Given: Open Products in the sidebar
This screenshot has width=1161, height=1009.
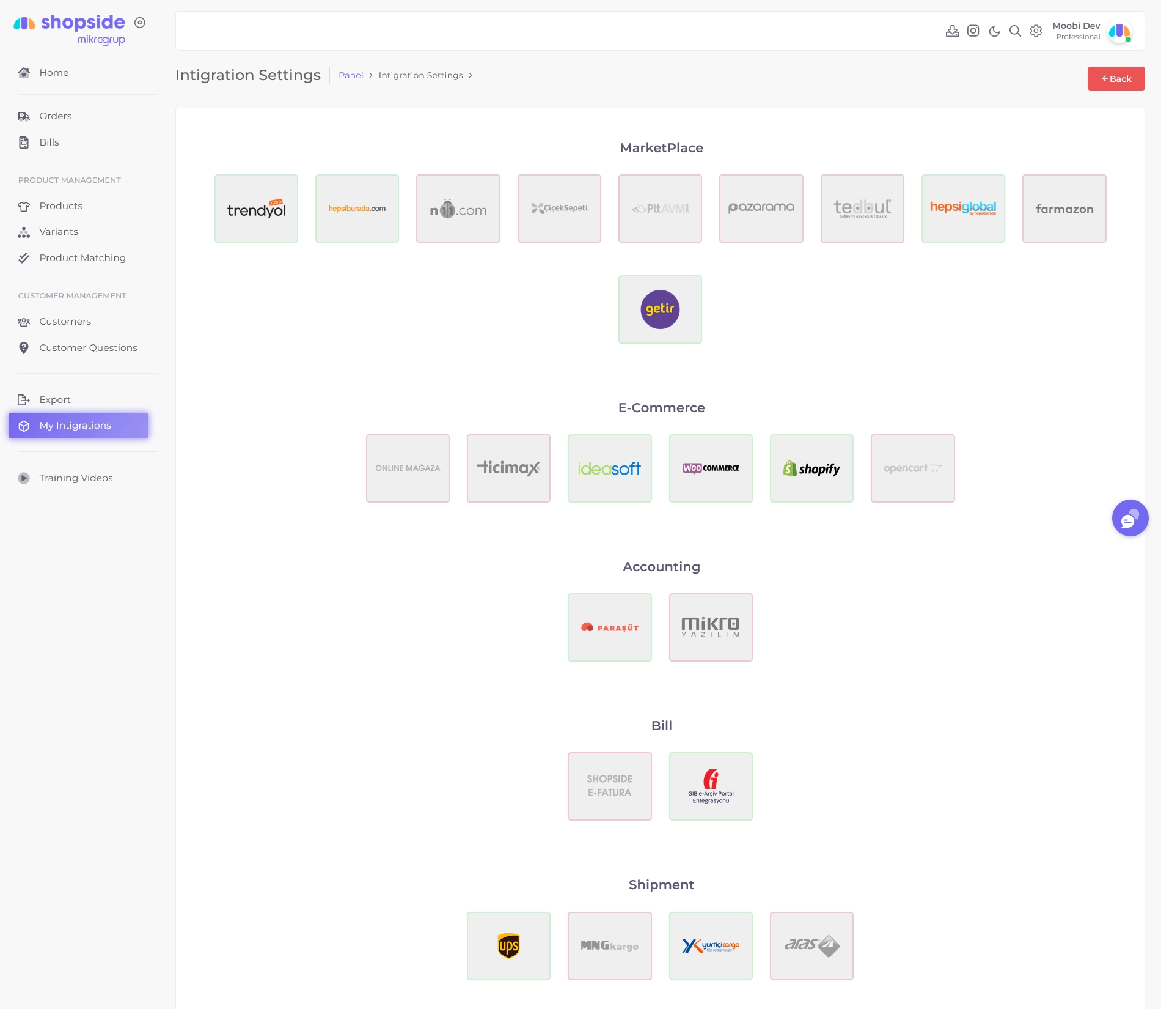Looking at the screenshot, I should [x=78, y=206].
